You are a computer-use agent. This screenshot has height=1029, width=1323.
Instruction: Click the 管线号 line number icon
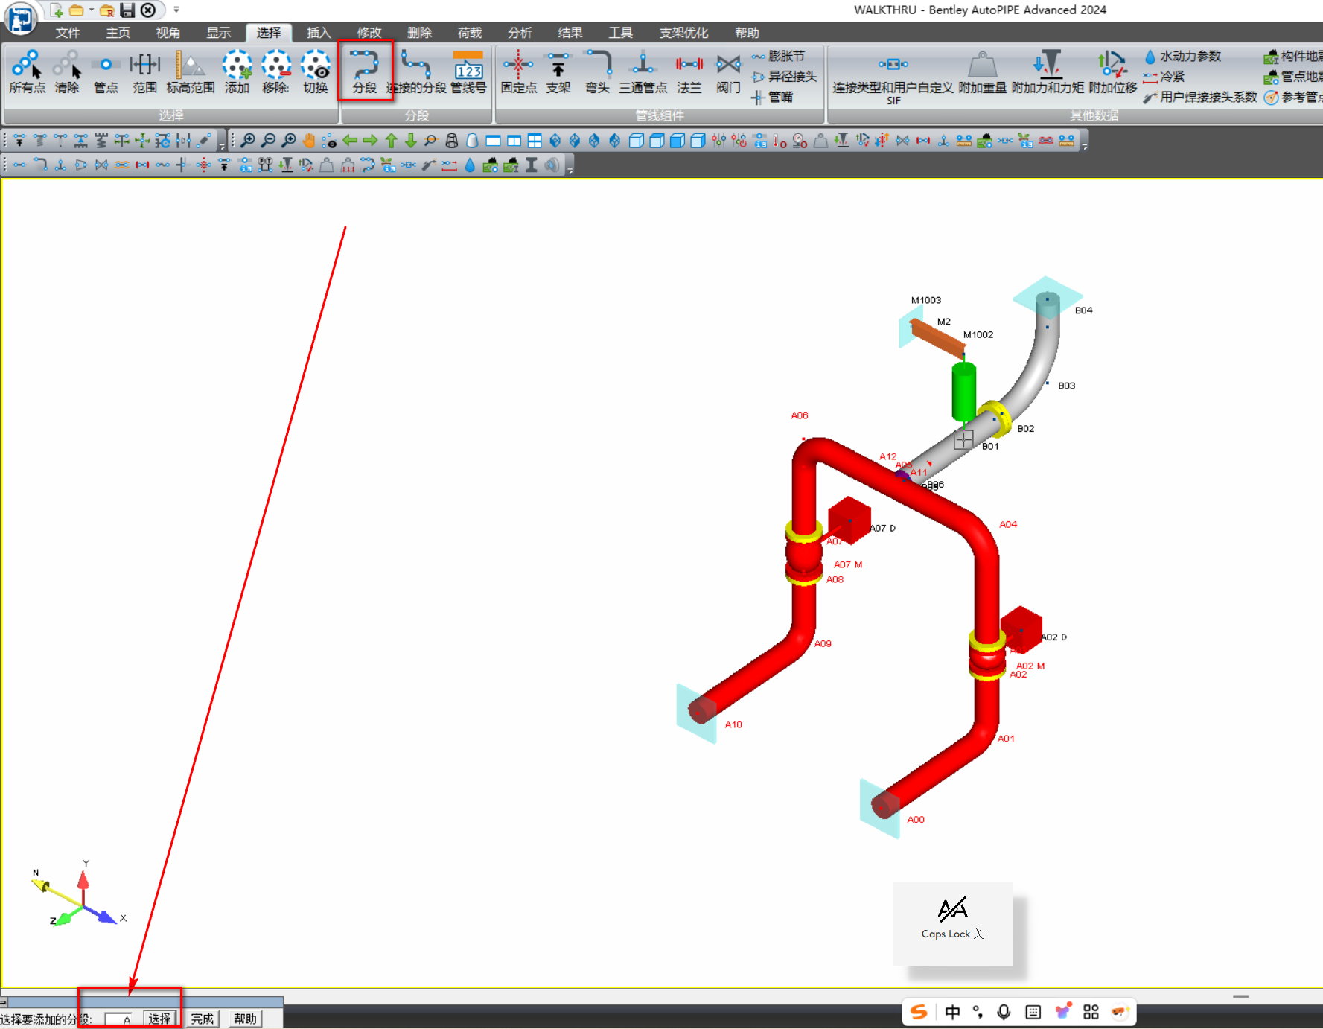[468, 71]
